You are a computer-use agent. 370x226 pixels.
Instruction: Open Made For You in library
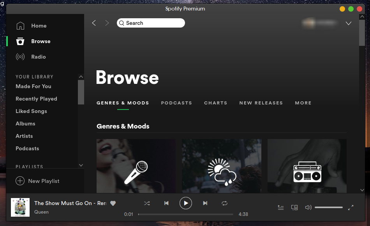(33, 86)
